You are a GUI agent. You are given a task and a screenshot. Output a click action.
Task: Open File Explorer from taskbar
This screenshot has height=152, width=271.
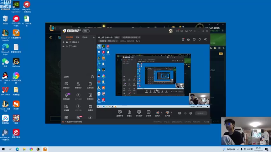pos(24,149)
